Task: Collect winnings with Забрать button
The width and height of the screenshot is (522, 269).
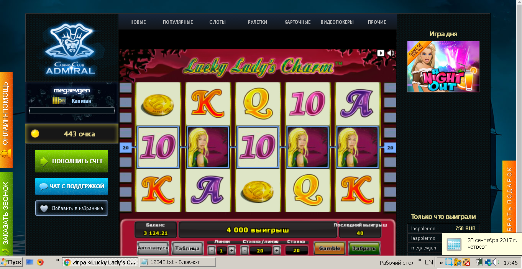Action: (x=364, y=248)
